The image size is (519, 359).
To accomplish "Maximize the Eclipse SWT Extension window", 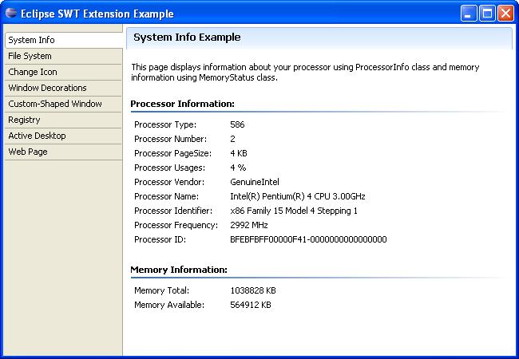I will [x=487, y=14].
